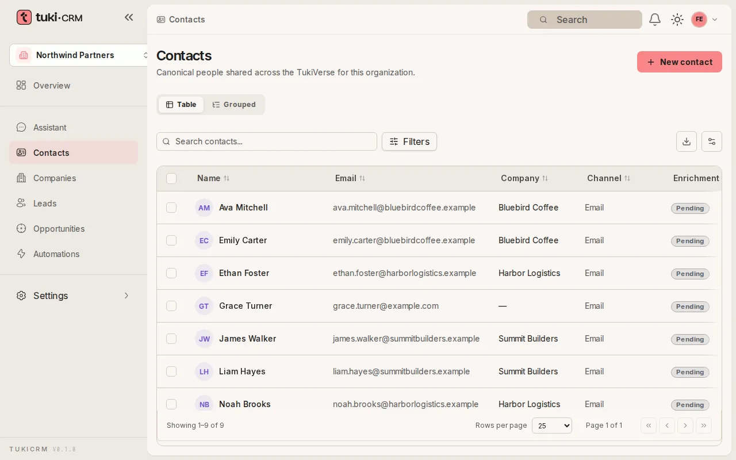Click Pending badge in Emily Carter row
The image size is (736, 460).
point(690,241)
